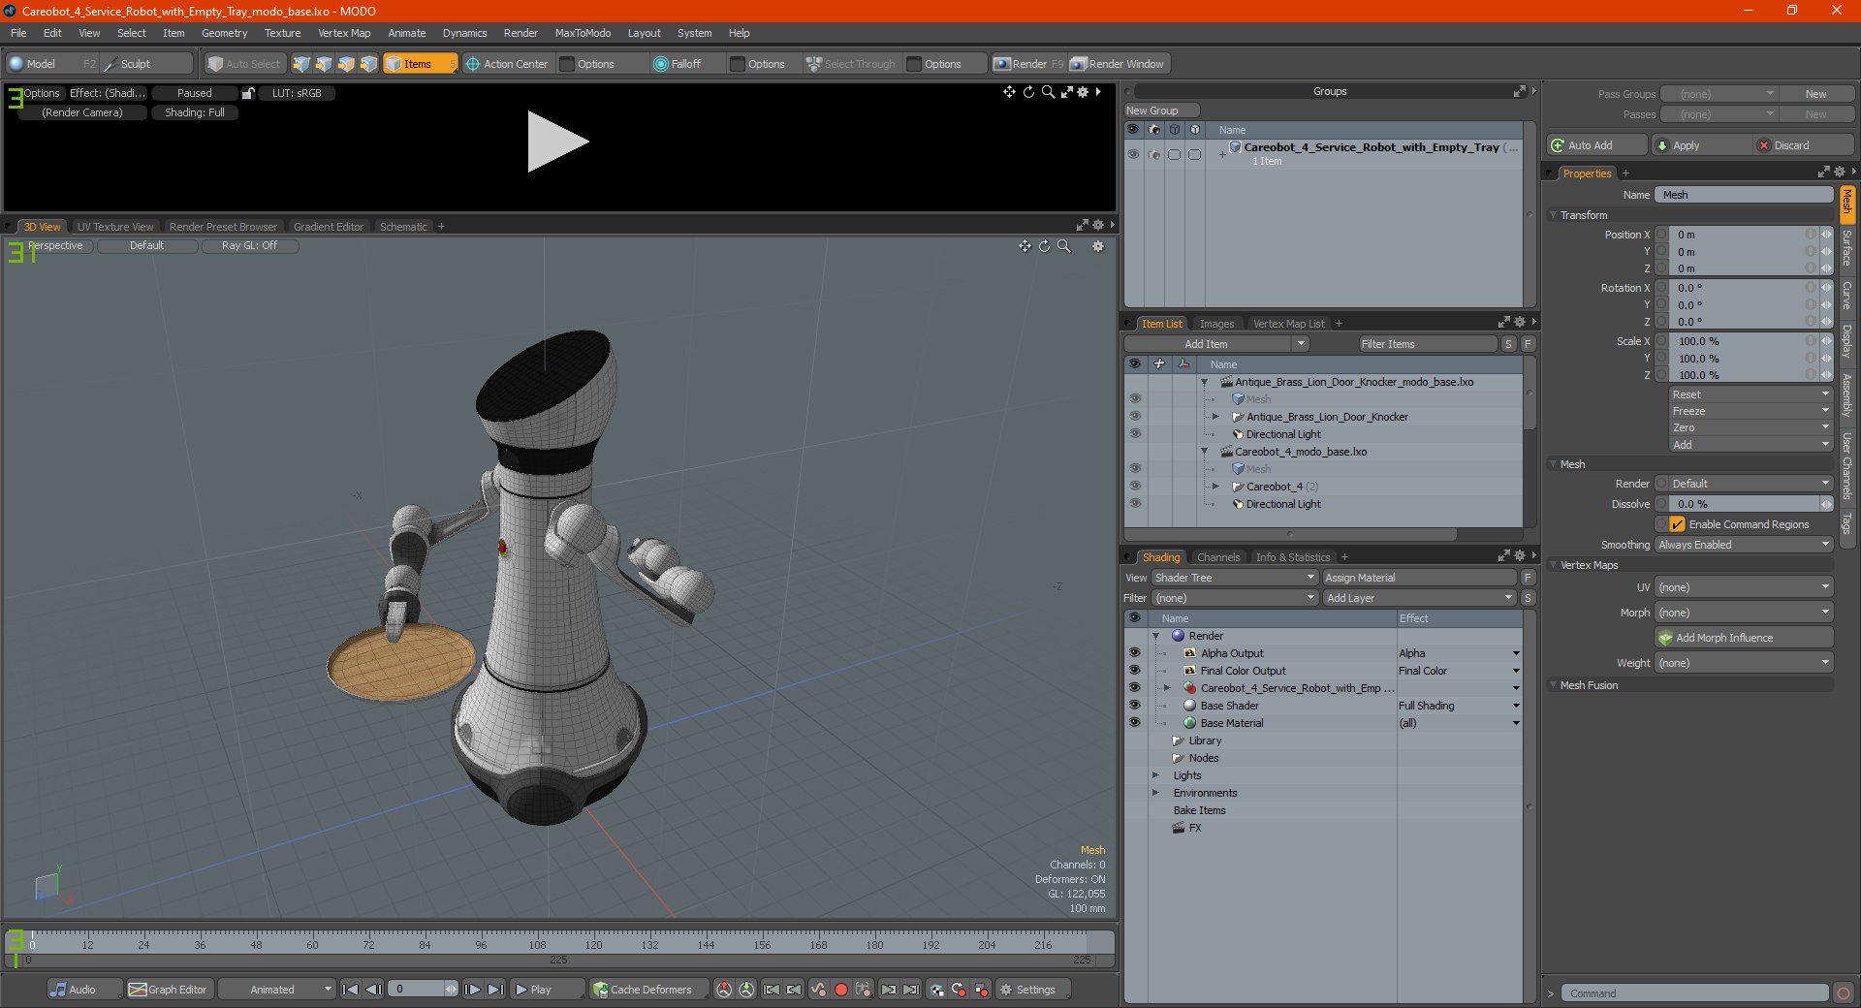This screenshot has height=1008, width=1861.
Task: Toggle visibility of Alpha Output layer
Action: (1134, 653)
